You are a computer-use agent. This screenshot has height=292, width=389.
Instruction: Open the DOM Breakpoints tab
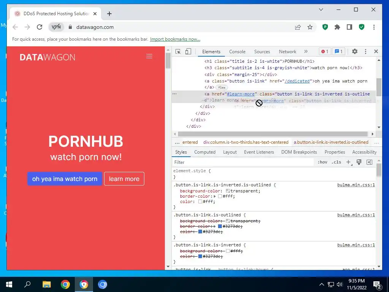[299, 152]
